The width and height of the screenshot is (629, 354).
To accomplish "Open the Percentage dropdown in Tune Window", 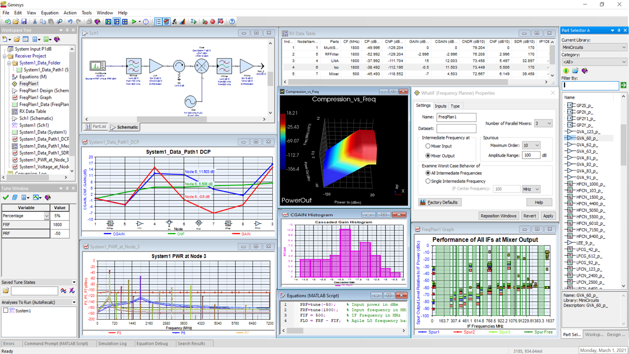I will (x=46, y=216).
